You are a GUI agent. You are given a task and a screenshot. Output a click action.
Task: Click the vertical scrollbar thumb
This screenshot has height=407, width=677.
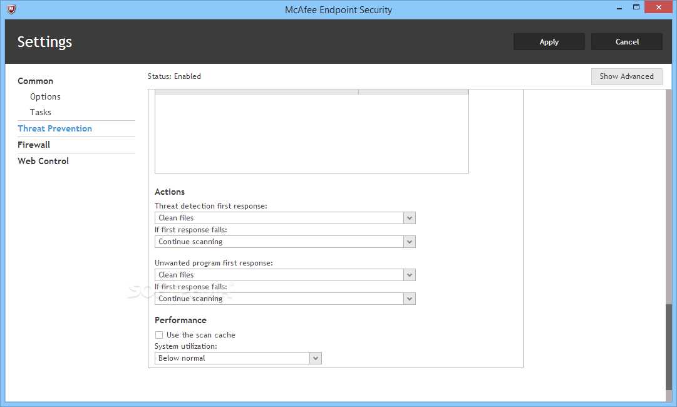click(x=669, y=346)
